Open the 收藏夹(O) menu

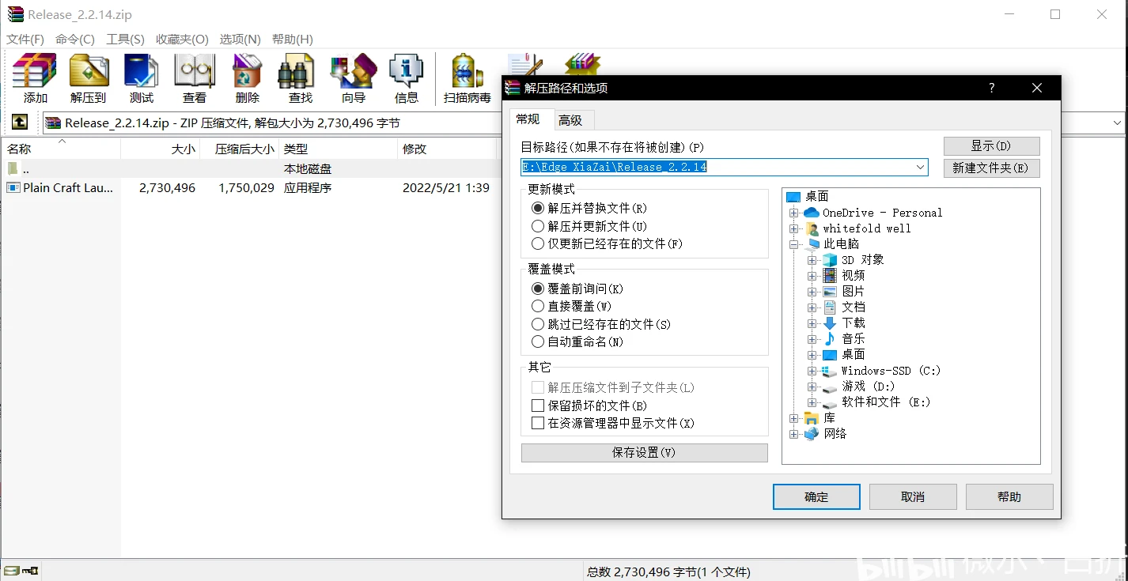[x=182, y=39]
